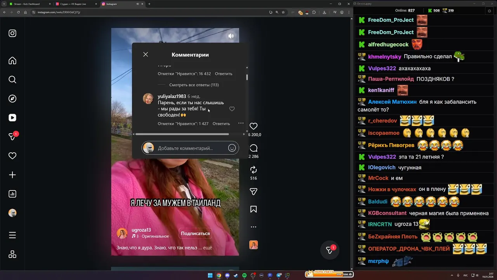Viewport: 497px width, 280px height.
Task: Create new post with plus icon
Action: (12, 175)
